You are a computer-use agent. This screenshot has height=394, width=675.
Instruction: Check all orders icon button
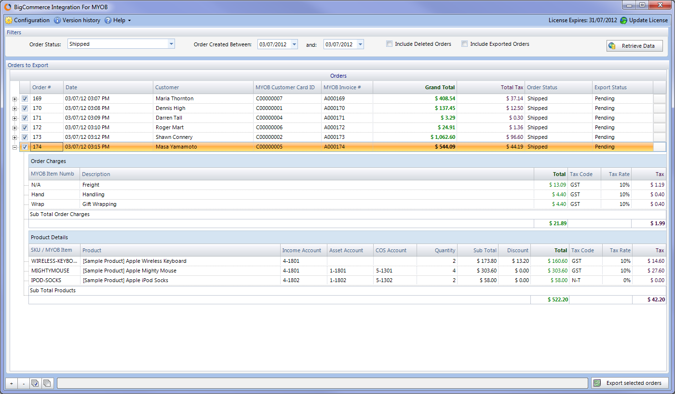(35, 383)
